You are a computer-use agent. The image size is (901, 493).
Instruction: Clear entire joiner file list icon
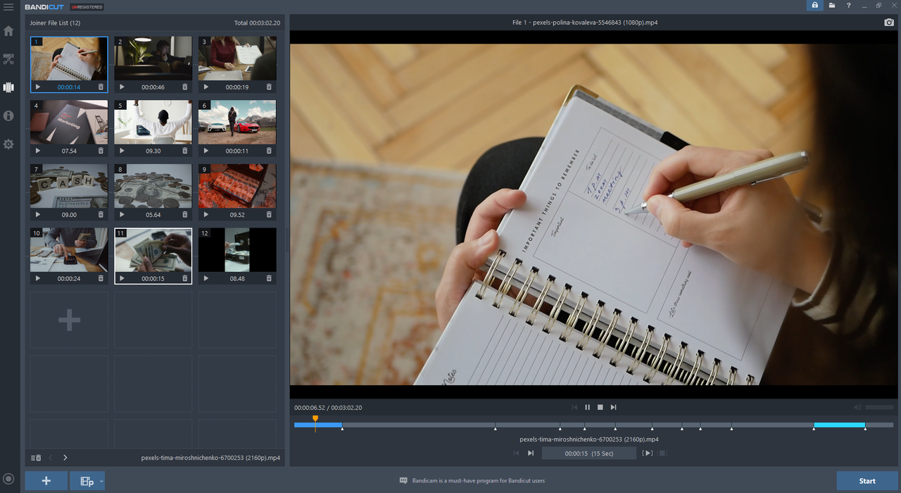click(x=35, y=458)
